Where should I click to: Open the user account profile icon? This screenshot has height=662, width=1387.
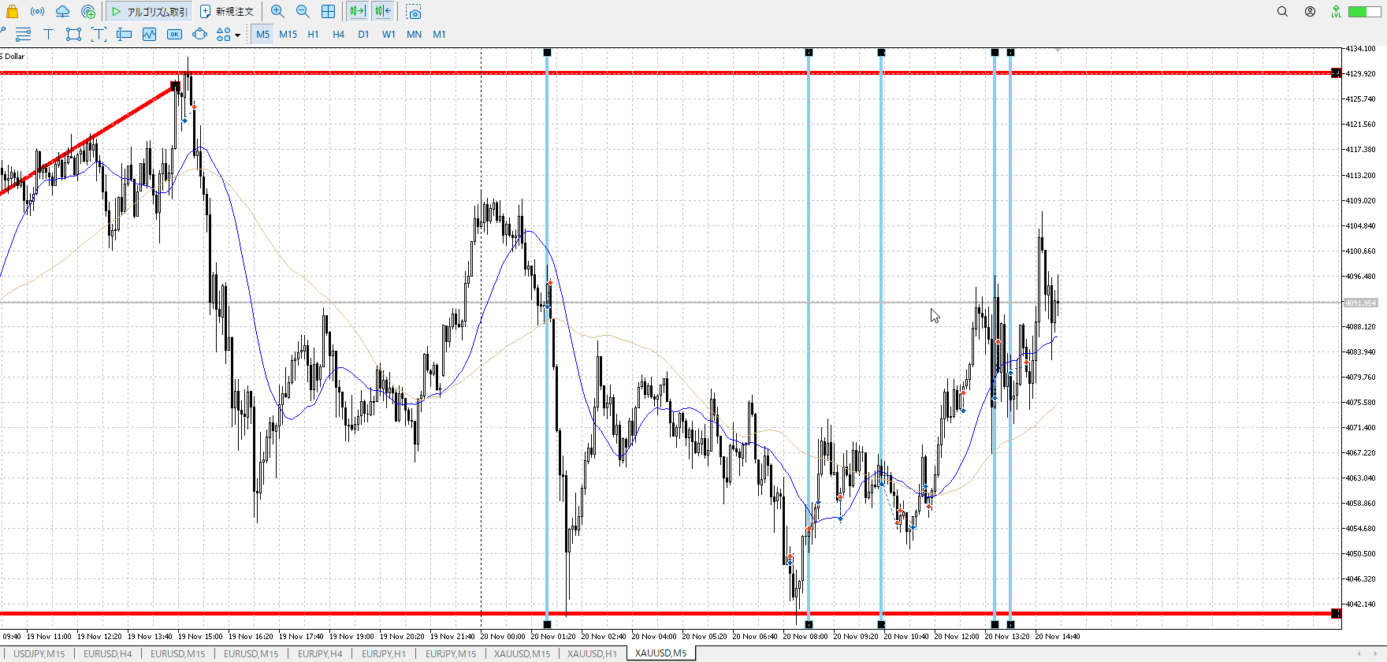click(1310, 11)
